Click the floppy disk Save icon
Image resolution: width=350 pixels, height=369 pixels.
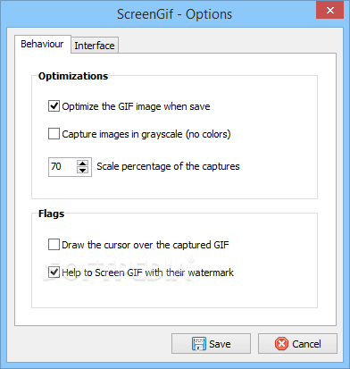pos(199,344)
